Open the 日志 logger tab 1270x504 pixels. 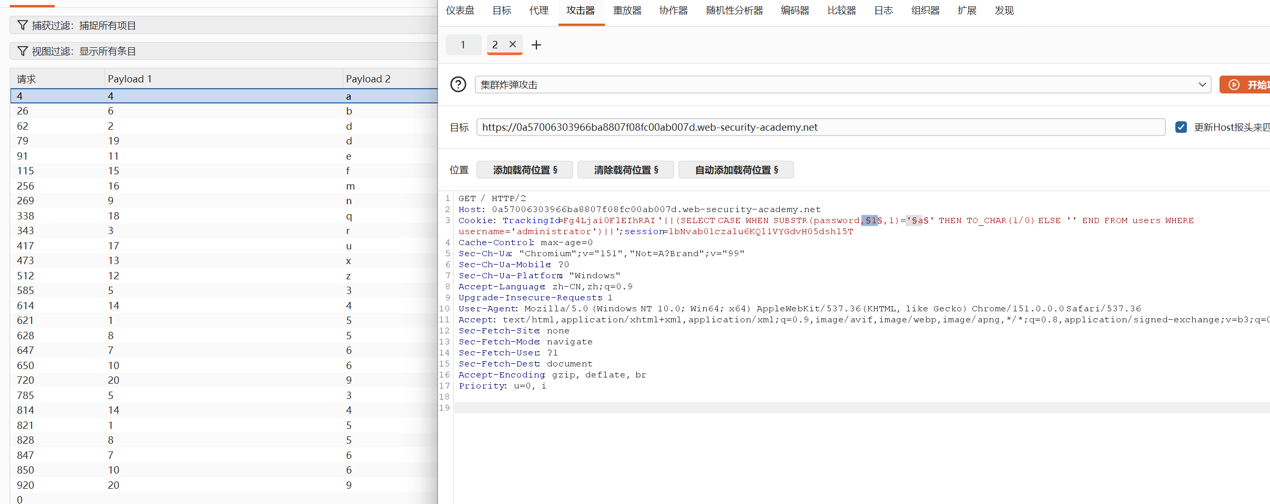click(883, 10)
